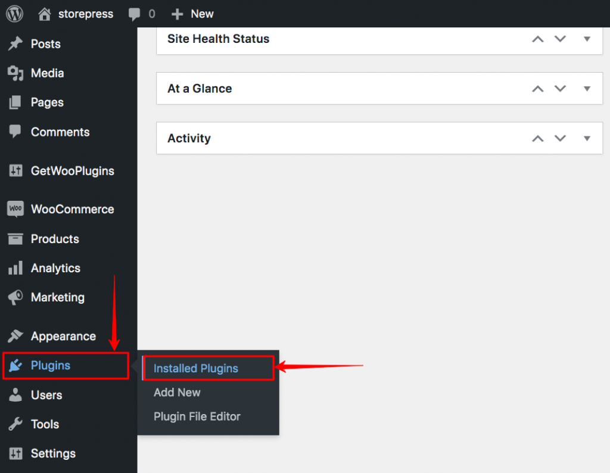Click the Posts pushpin icon
This screenshot has height=473, width=610.
click(x=15, y=43)
